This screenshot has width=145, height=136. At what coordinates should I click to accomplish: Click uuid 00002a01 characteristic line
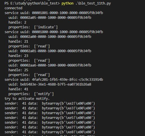(50, 51)
